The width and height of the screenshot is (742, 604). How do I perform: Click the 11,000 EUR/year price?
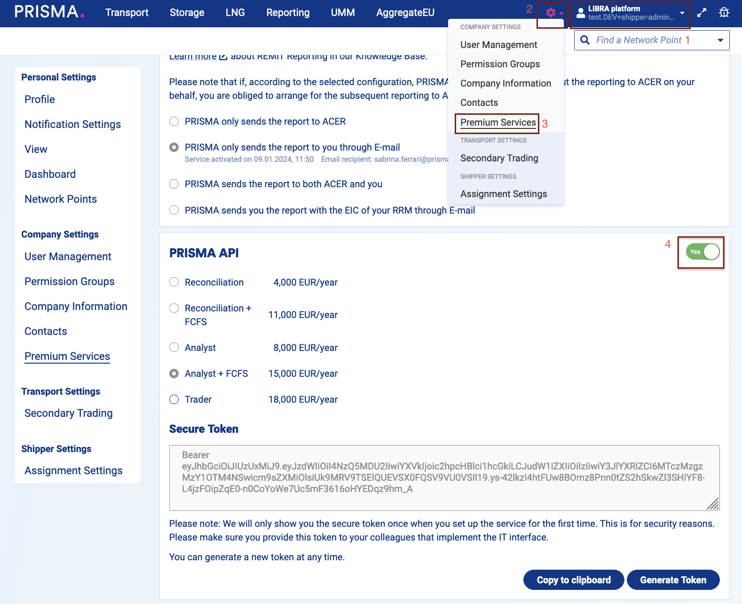point(303,315)
